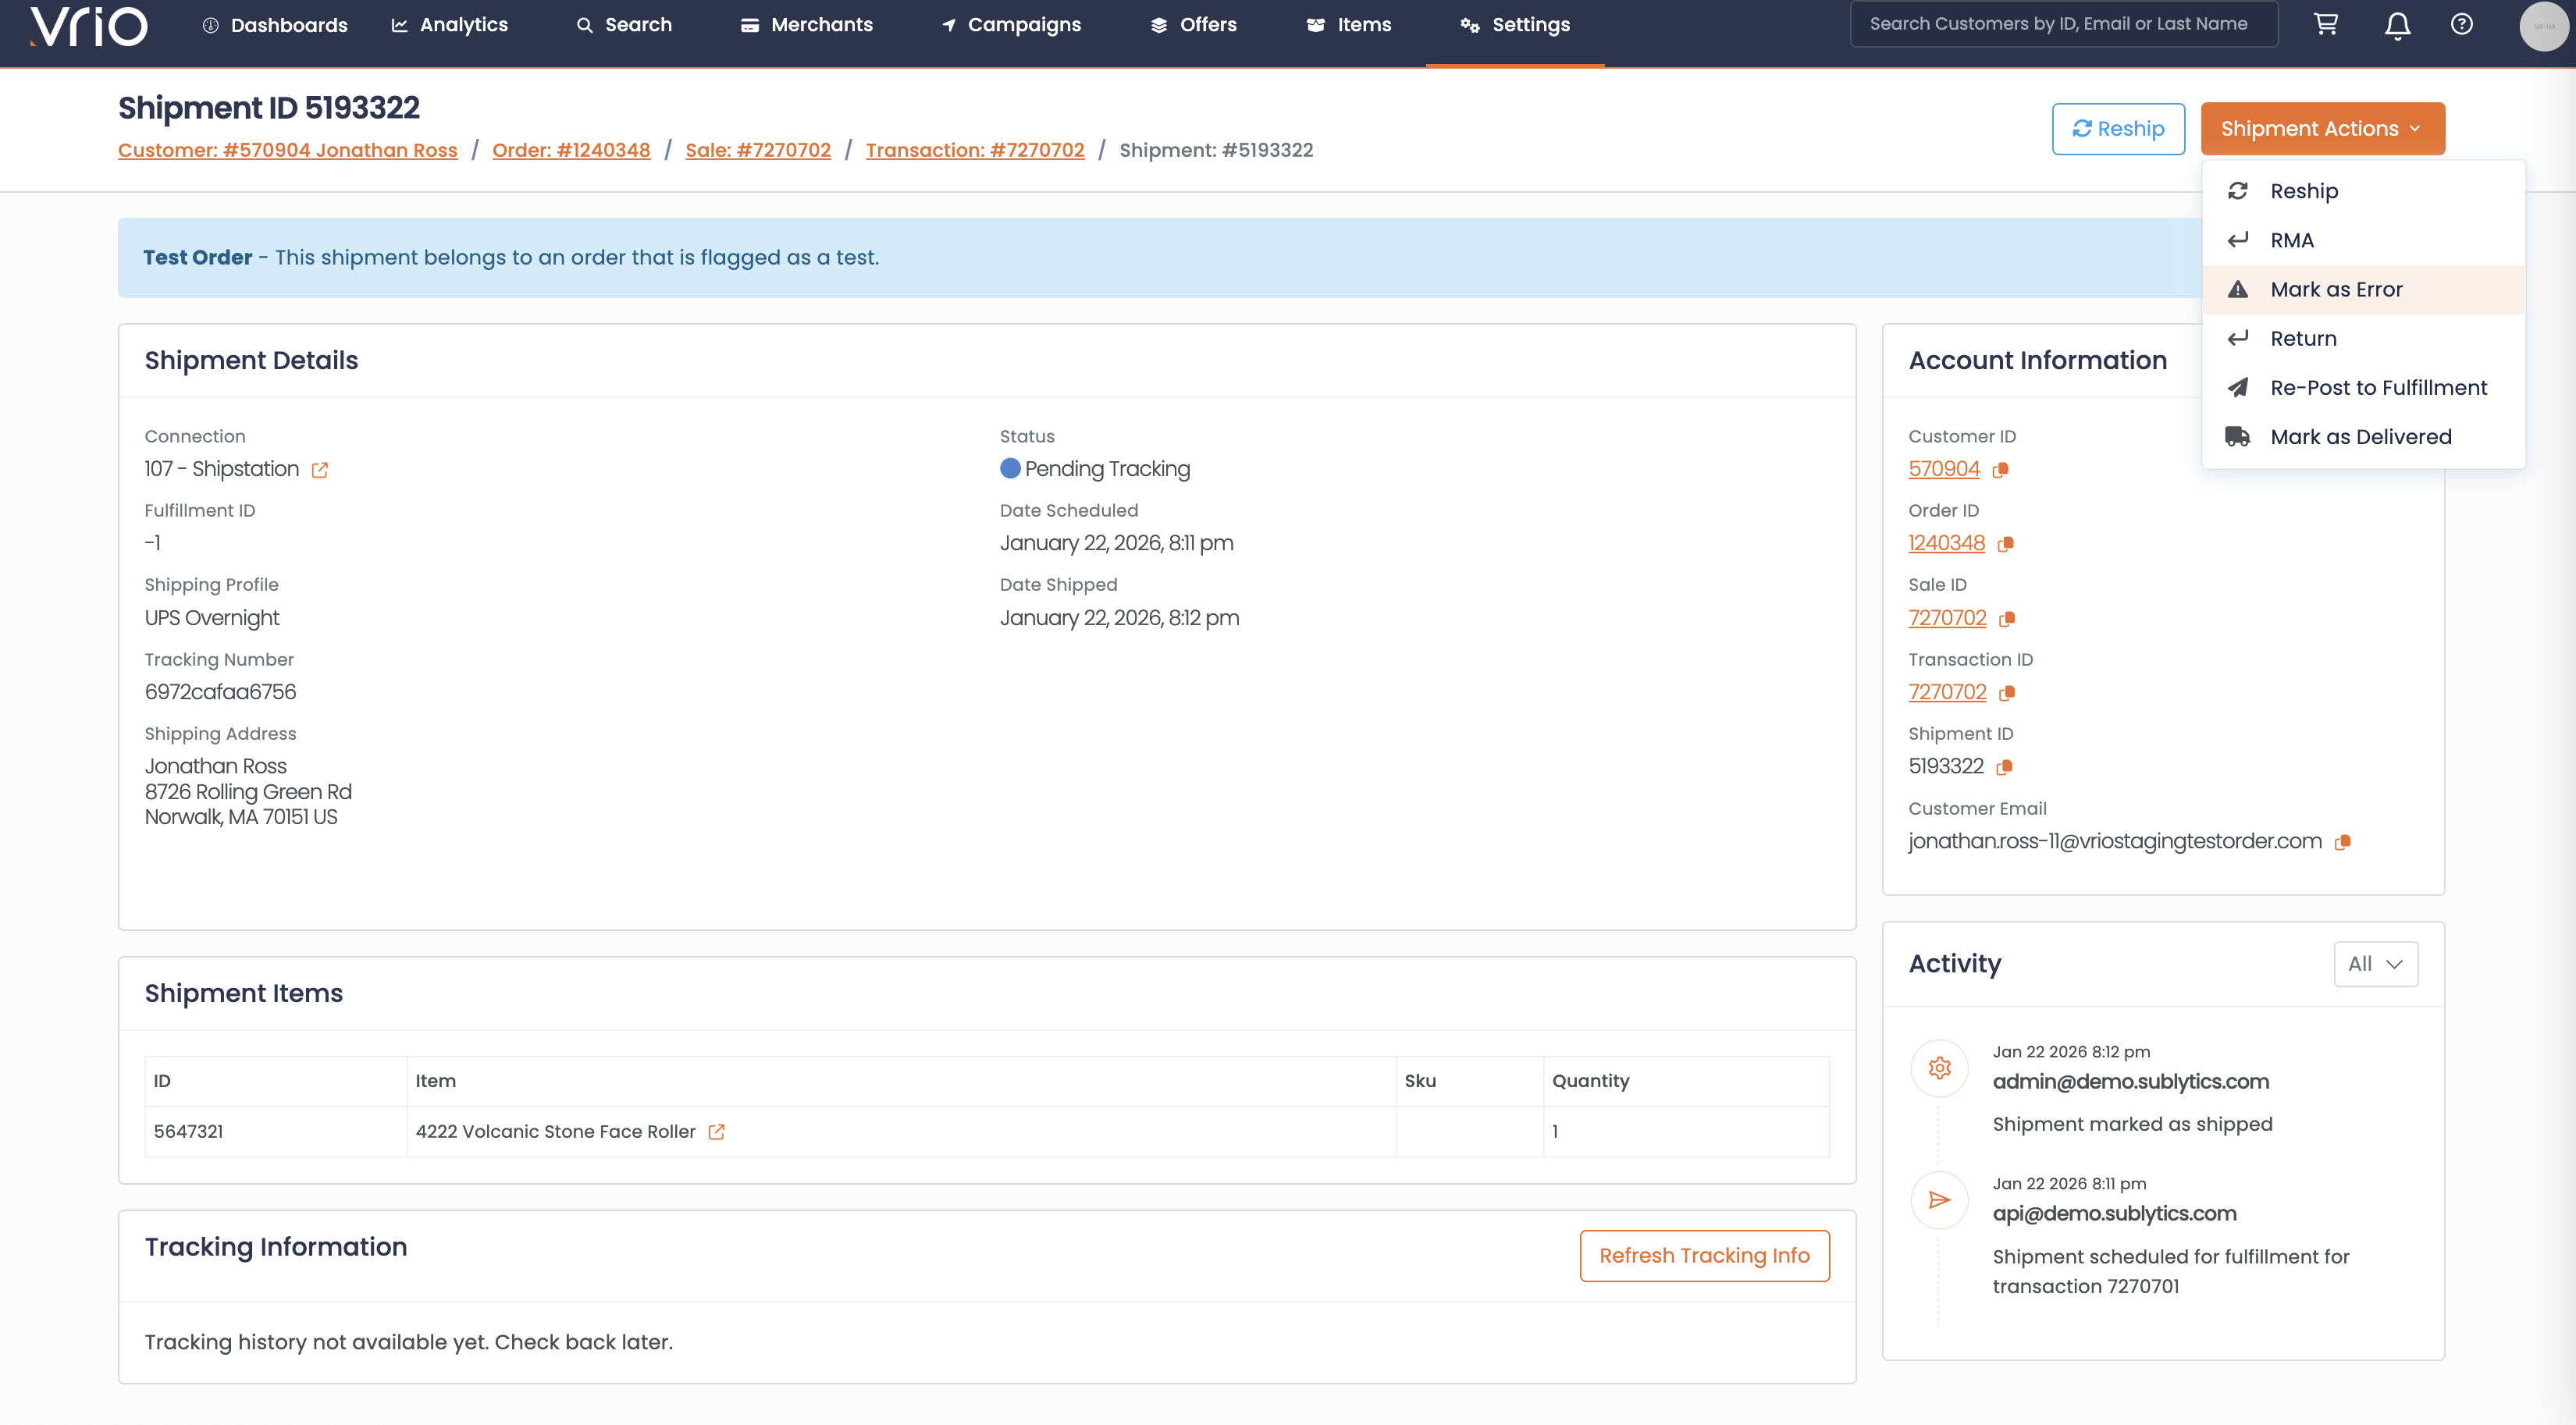Open Customer #570904 Jonathan Ross breadcrumb
Viewport: 2576px width, 1425px height.
tap(287, 150)
